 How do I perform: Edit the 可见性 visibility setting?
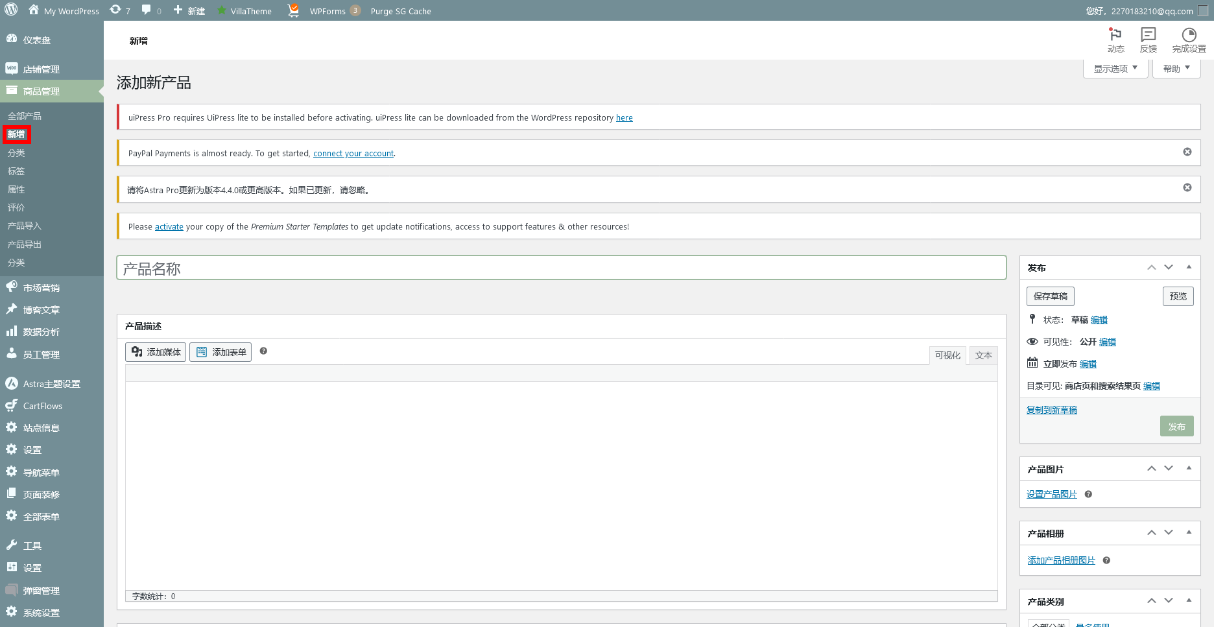tap(1108, 342)
